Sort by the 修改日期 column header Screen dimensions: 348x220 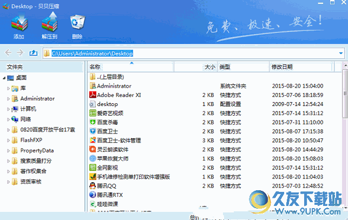[x=301, y=66]
